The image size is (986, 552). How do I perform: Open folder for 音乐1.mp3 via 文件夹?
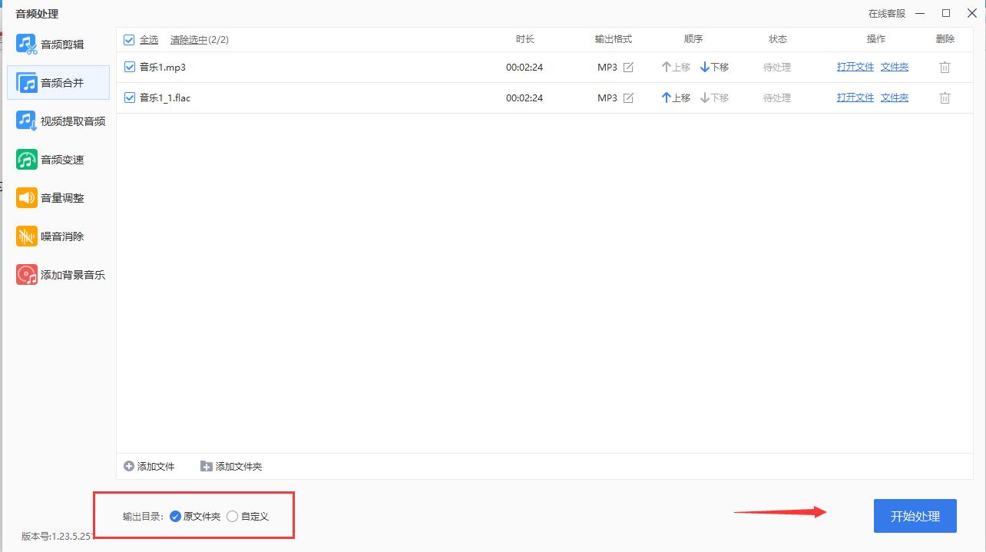(x=894, y=67)
